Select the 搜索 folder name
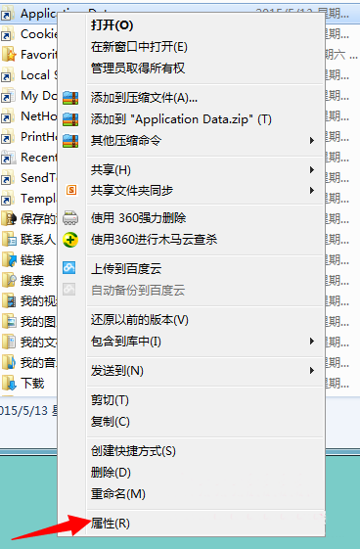This screenshot has width=360, height=549. pos(32,281)
